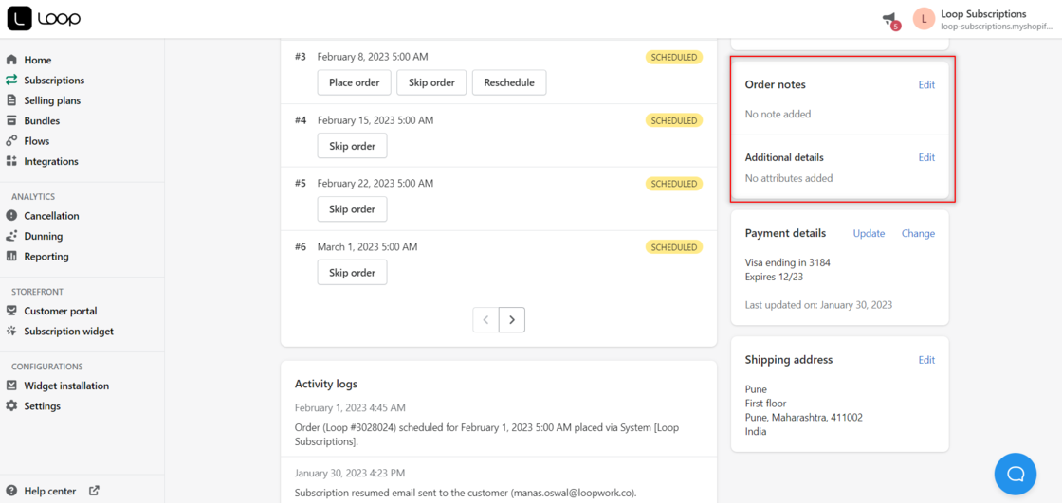Navigate to Cancellation analytics
This screenshot has height=503, width=1062.
51,216
